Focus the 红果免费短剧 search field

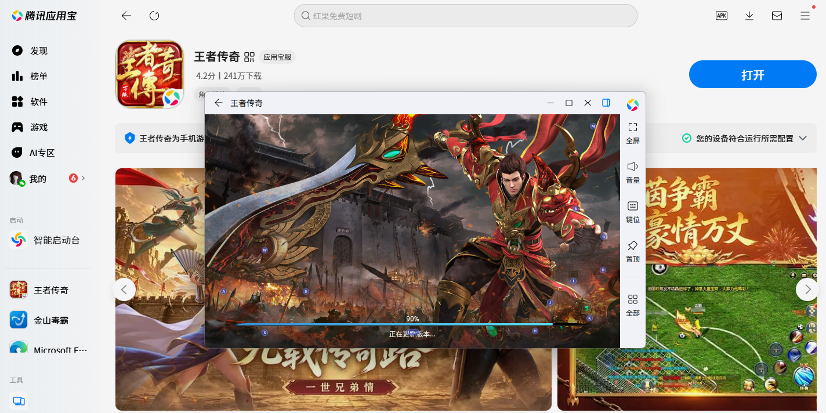click(466, 16)
